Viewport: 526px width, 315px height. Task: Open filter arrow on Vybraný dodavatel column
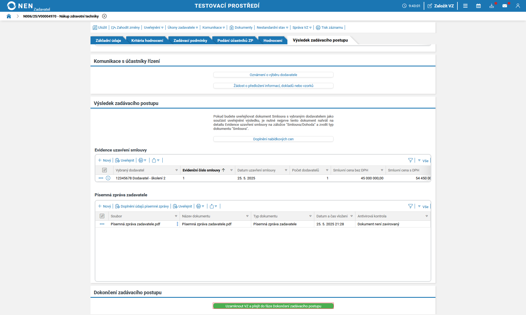tap(176, 170)
